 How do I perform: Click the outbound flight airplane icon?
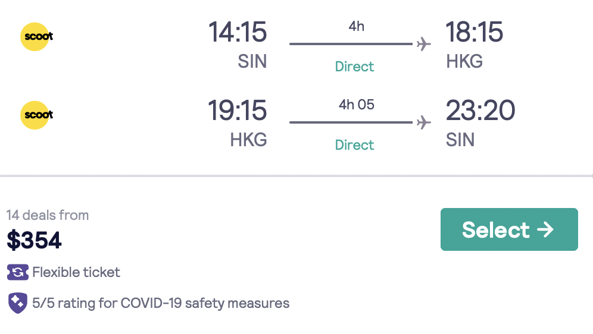pos(423,44)
